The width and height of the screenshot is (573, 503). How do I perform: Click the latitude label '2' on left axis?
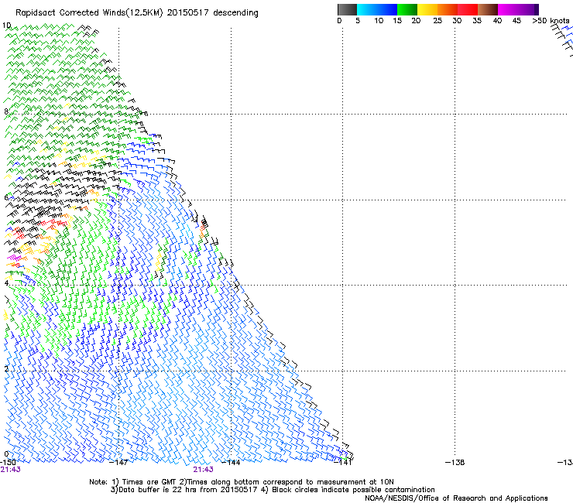tap(6, 368)
